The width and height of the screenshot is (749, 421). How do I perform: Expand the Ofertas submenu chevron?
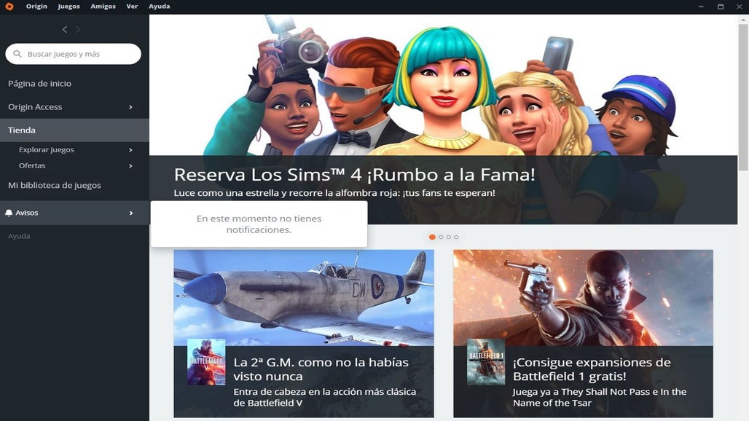point(131,166)
